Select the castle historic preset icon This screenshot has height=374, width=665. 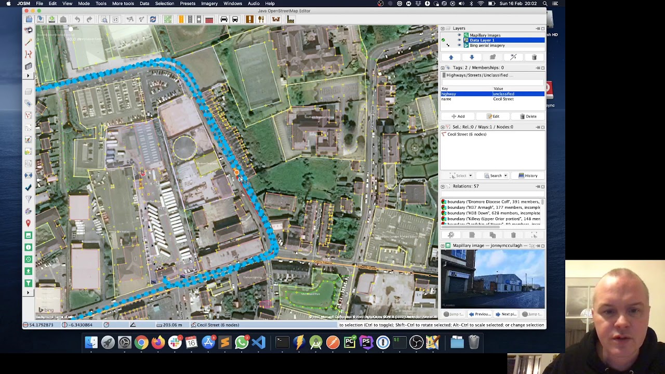(276, 20)
